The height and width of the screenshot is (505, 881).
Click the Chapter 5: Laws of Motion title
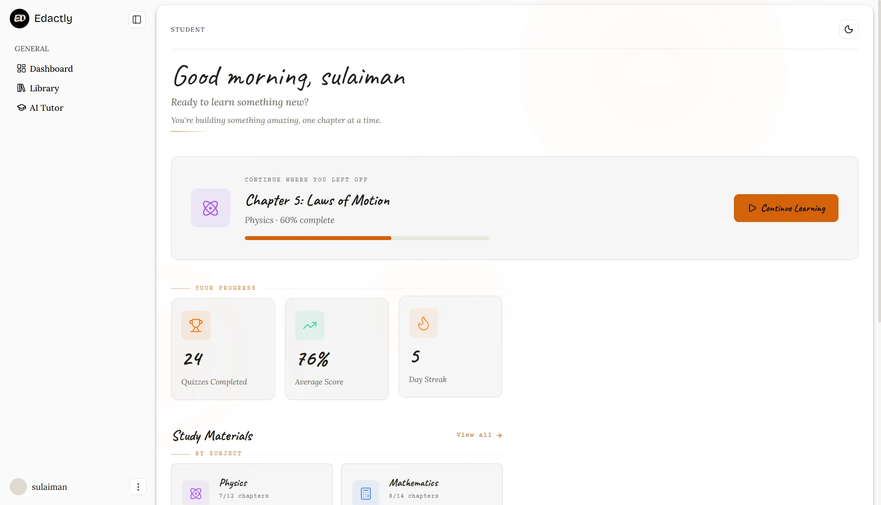pos(318,201)
